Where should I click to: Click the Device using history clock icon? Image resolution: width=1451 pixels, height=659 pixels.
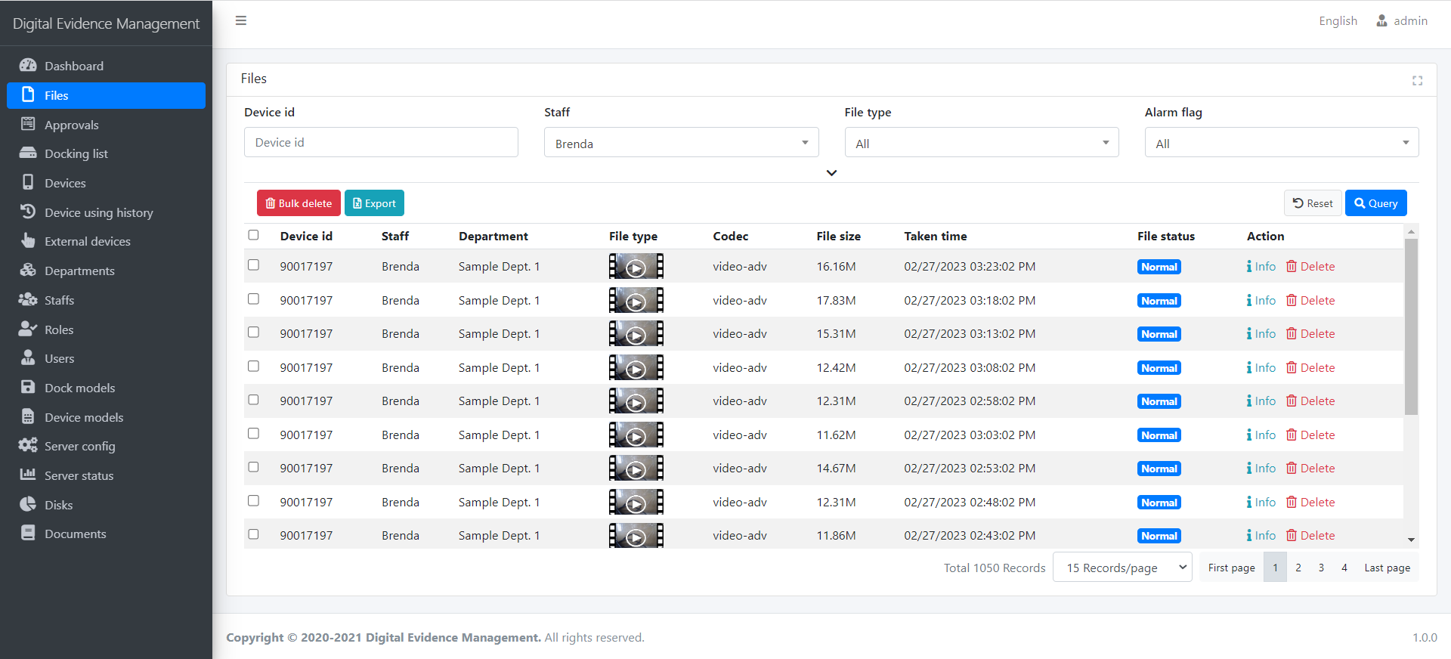28,212
